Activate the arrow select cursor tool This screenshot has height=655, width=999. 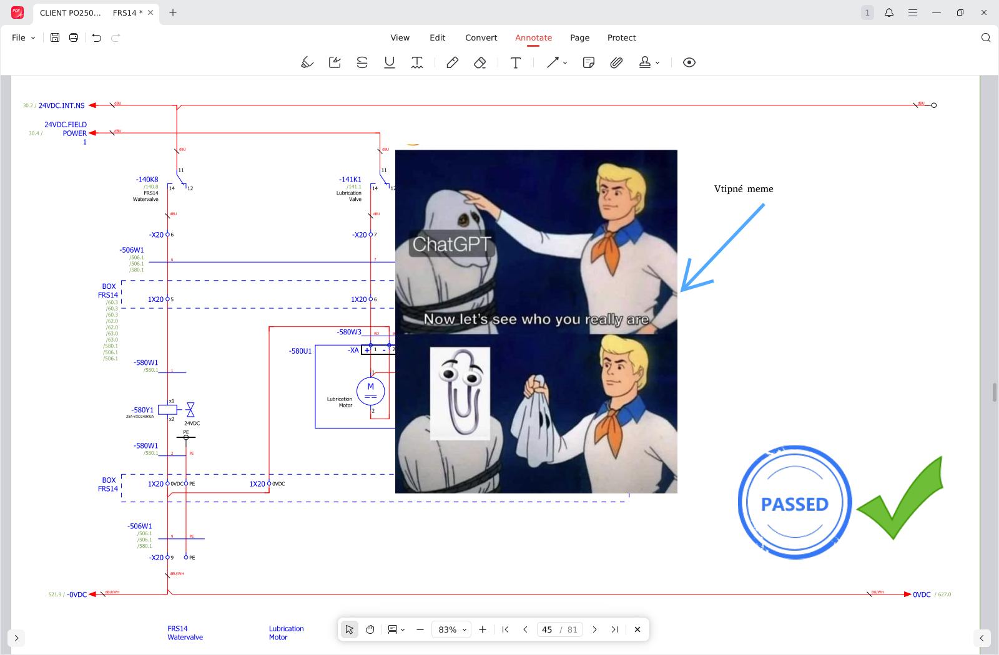(350, 629)
